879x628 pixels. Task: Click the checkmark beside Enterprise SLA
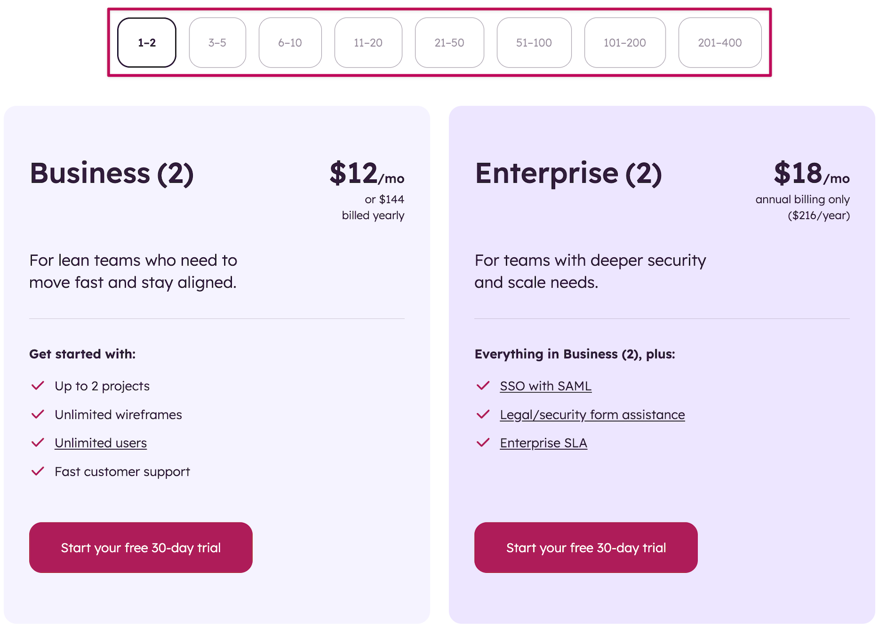(483, 443)
